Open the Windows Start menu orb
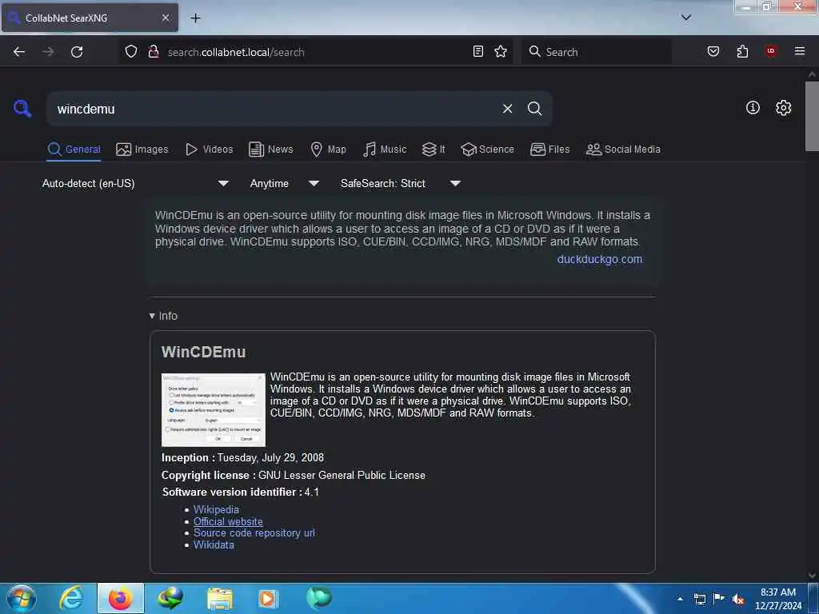 22,598
